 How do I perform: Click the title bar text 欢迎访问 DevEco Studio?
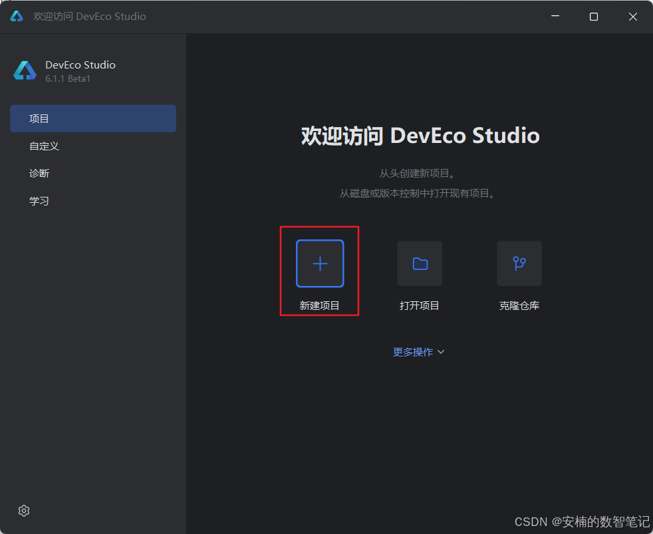[90, 16]
